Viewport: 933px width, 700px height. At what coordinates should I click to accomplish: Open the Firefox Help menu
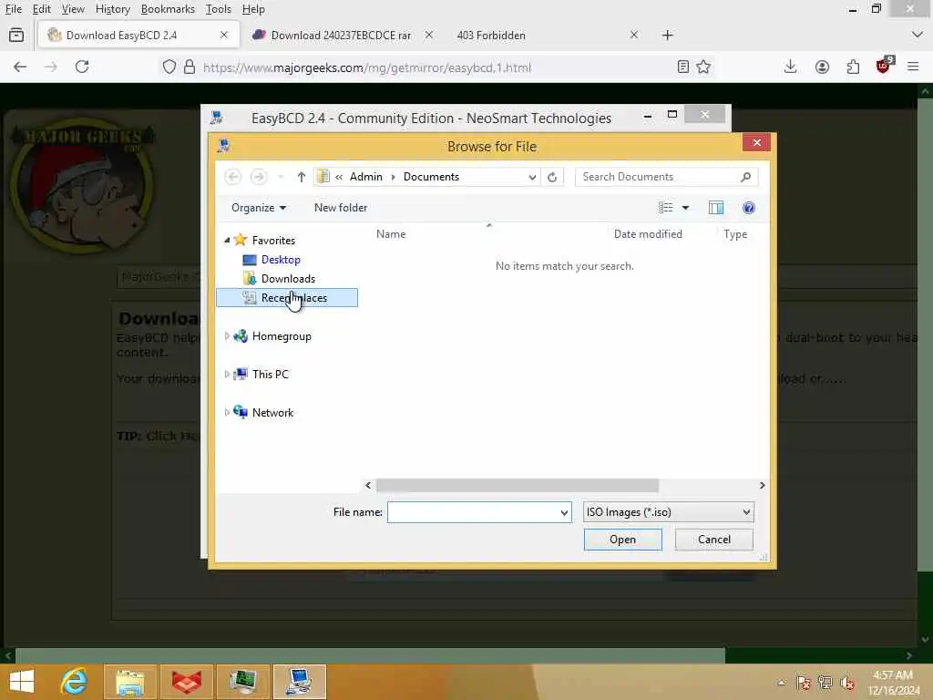(253, 9)
